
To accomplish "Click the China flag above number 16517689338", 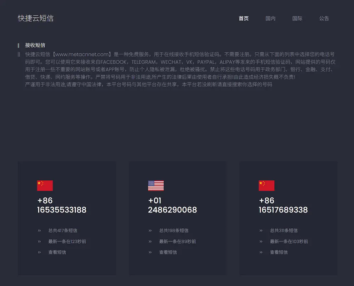I will click(267, 186).
